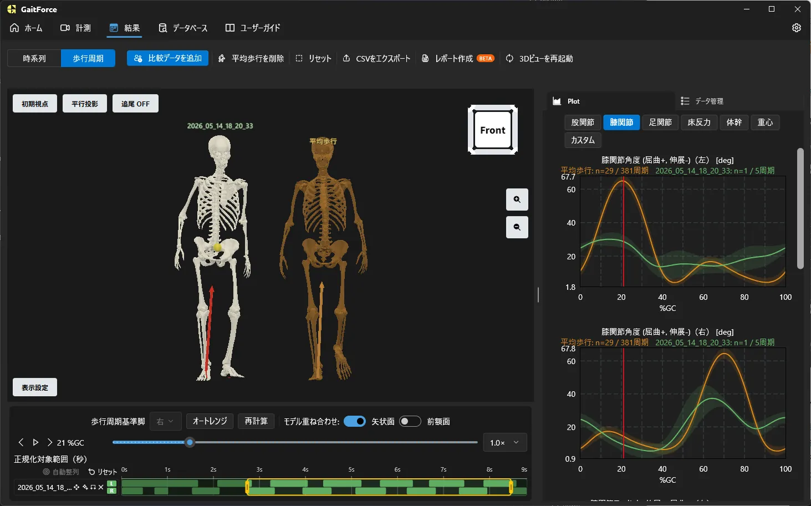Click the 初期視点 button
The width and height of the screenshot is (811, 506).
(x=35, y=104)
